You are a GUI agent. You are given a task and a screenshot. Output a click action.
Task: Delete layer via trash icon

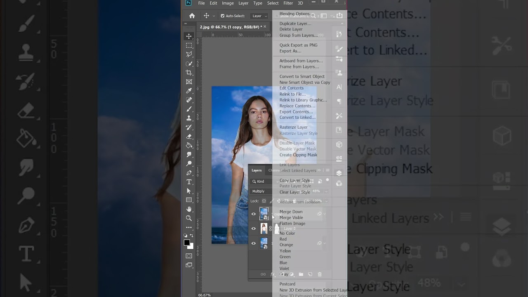[320, 274]
